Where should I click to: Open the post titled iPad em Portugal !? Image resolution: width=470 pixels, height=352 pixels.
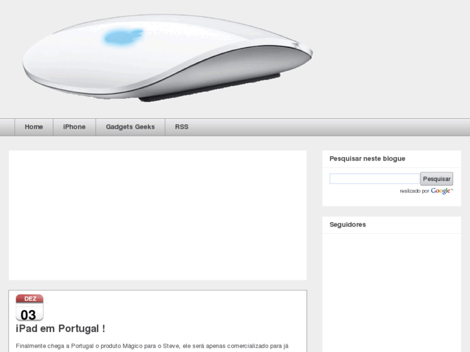[x=61, y=329]
